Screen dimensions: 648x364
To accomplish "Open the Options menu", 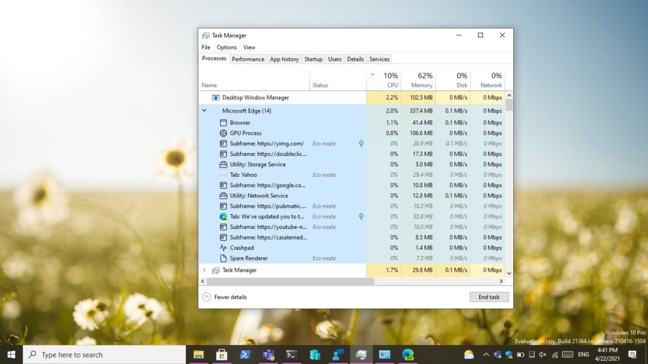I will point(227,47).
